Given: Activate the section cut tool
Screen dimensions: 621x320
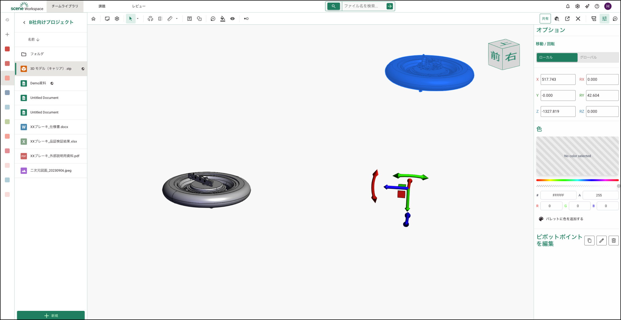Looking at the screenshot, I should [160, 19].
